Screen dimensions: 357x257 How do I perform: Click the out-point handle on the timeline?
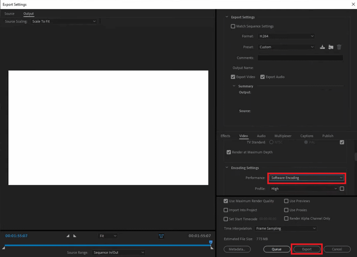coord(212,248)
